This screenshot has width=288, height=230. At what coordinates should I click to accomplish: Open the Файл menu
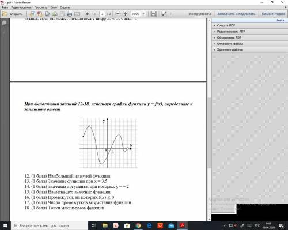5,7
